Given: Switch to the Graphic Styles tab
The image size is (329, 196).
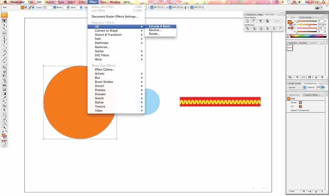Looking at the screenshot, I should 311,95.
